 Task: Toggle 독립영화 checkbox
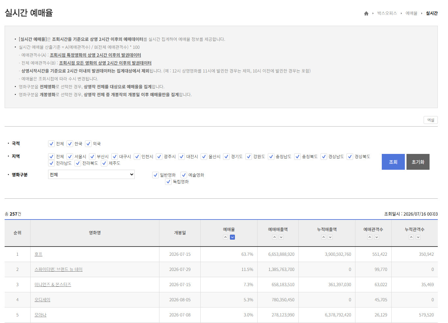point(168,182)
